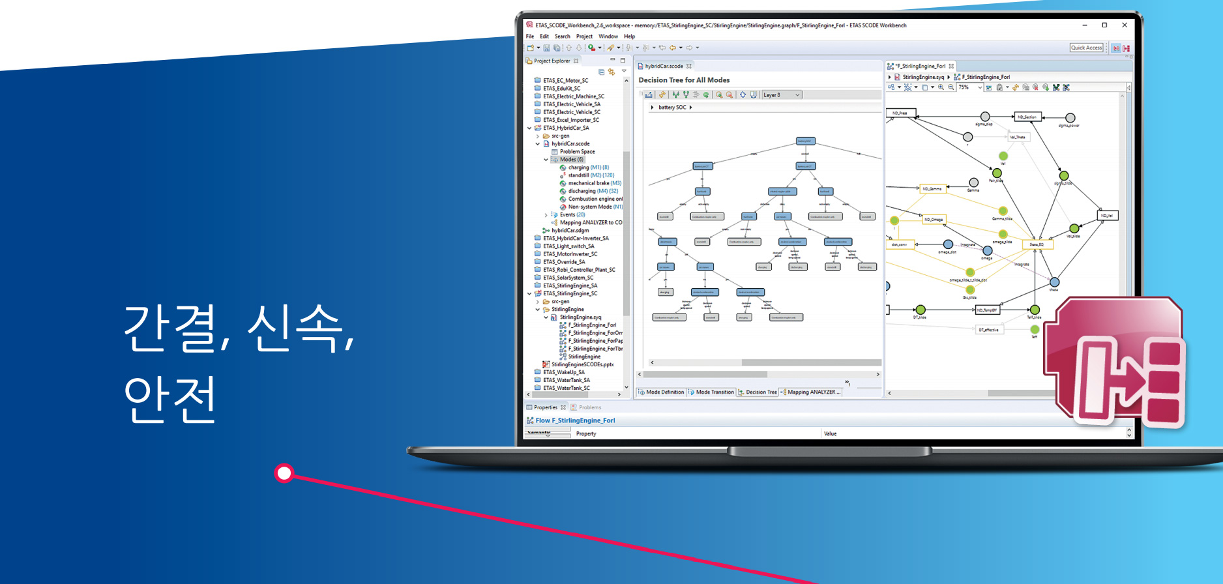This screenshot has height=584, width=1223.
Task: Switch to the Decision Tree tab
Action: (x=758, y=392)
